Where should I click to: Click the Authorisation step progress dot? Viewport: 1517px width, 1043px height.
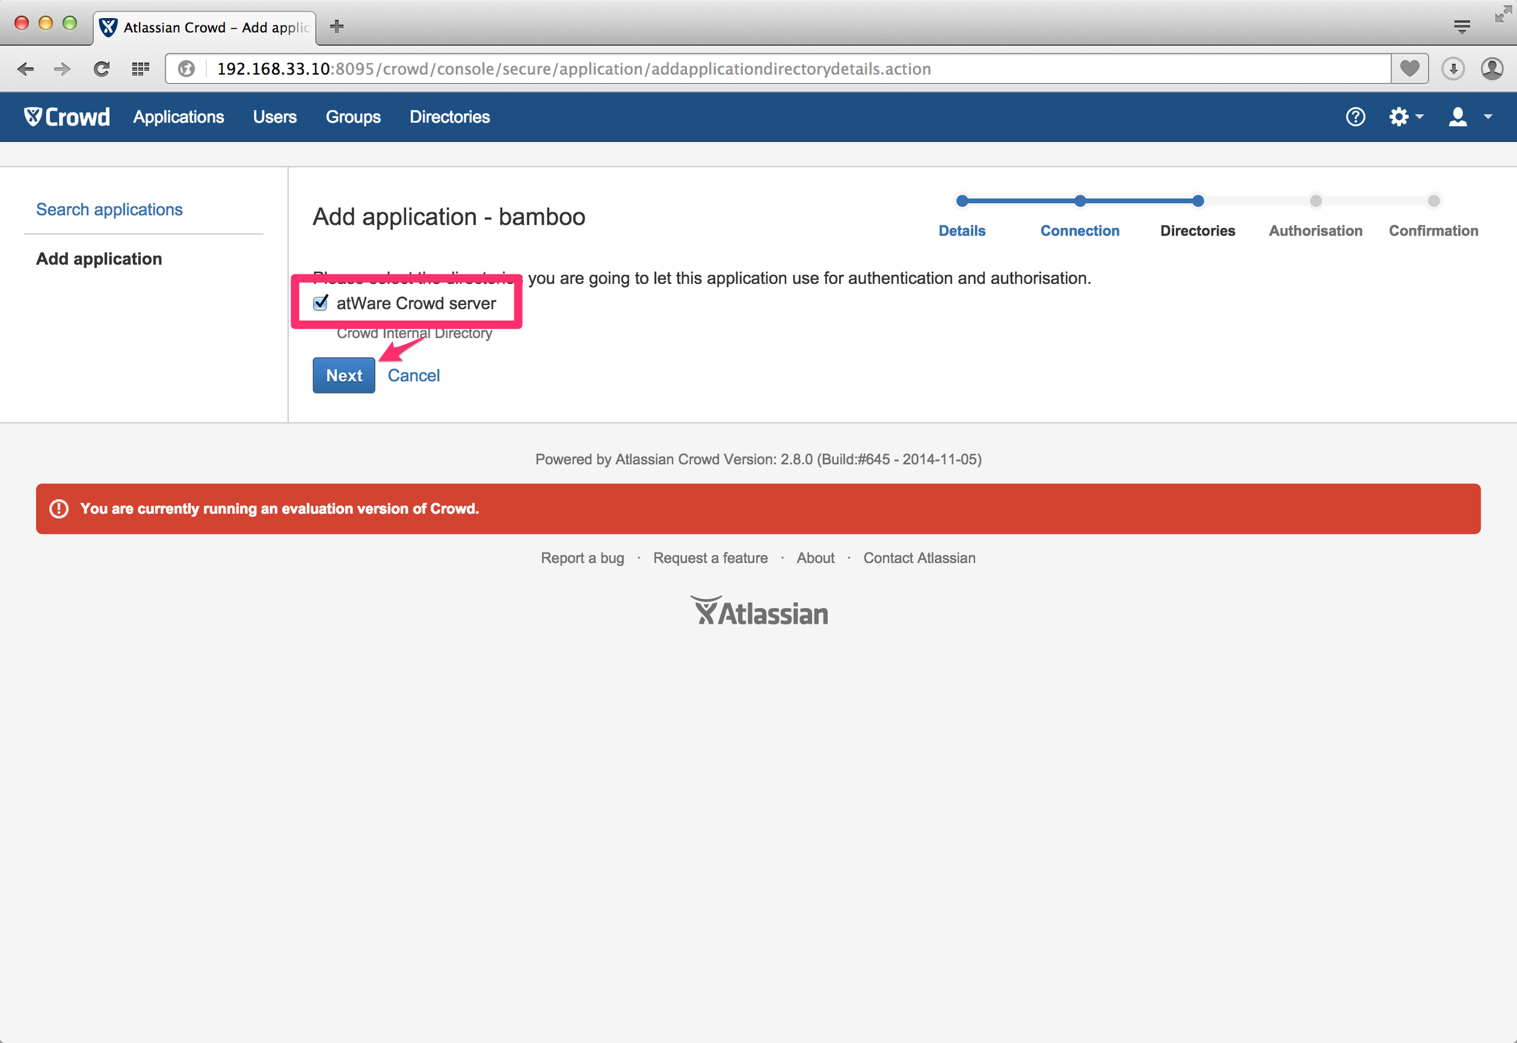pyautogui.click(x=1316, y=201)
